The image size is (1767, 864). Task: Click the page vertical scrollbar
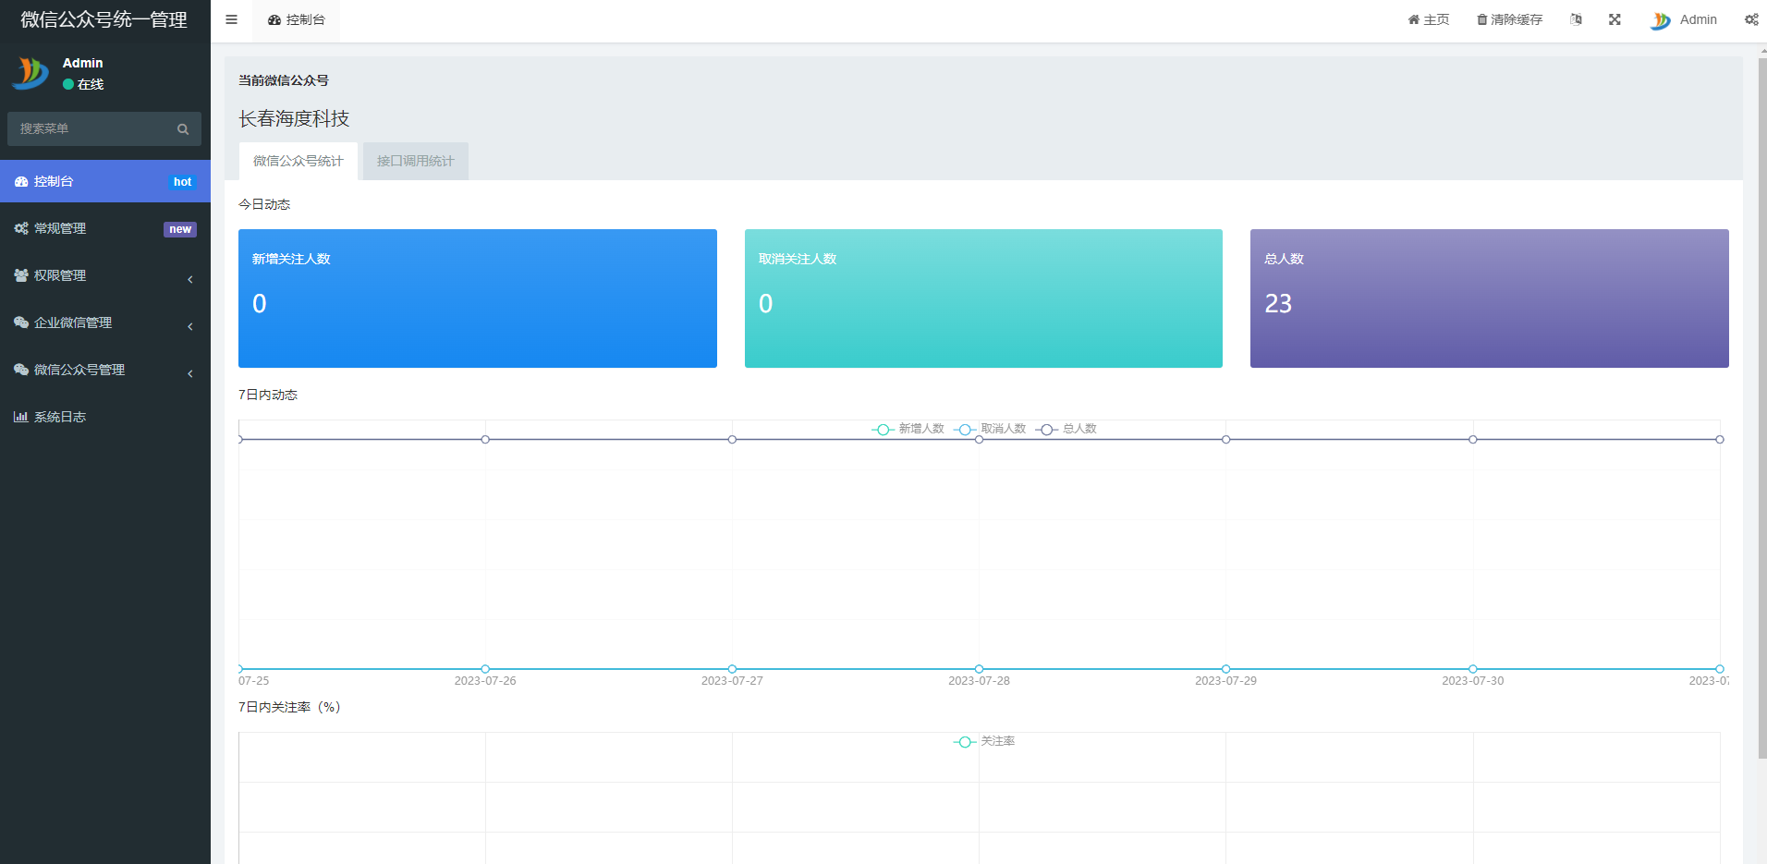coord(1761,407)
